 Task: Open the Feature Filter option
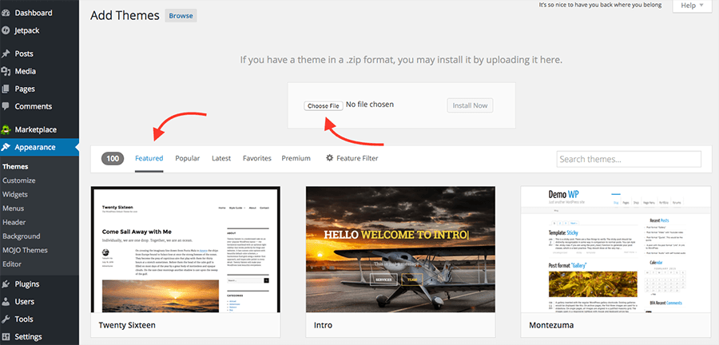[x=352, y=159]
